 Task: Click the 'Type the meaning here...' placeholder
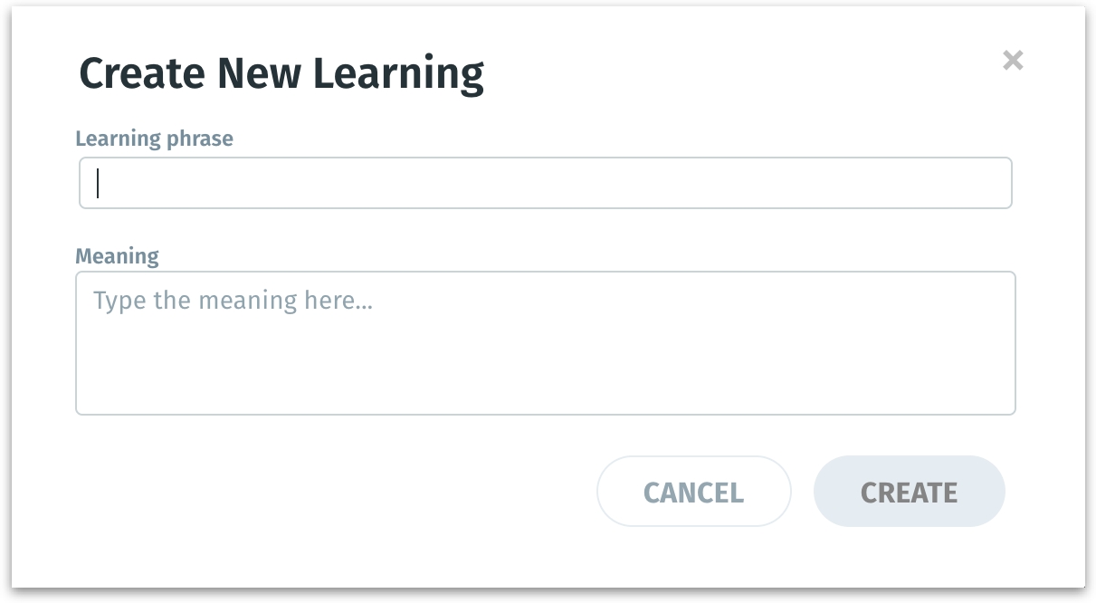tap(233, 301)
